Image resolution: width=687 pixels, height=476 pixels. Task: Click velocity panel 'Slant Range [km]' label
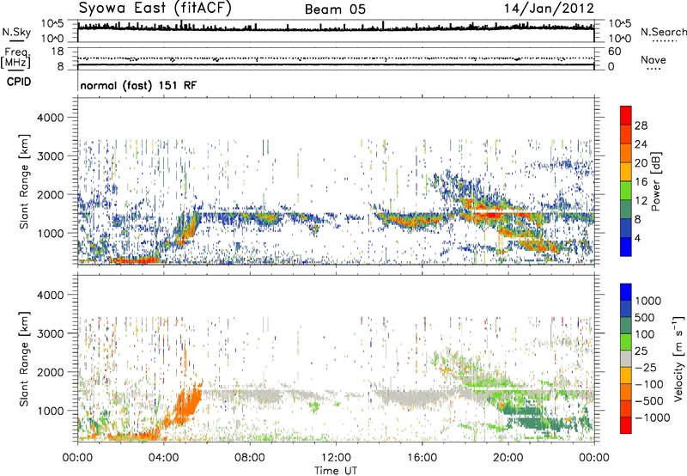[24, 358]
